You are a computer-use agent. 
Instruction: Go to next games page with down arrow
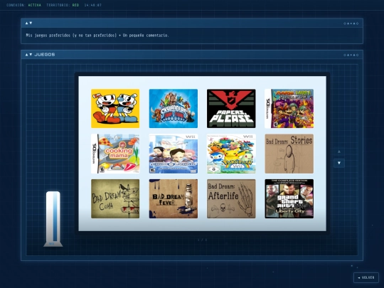pyautogui.click(x=339, y=163)
